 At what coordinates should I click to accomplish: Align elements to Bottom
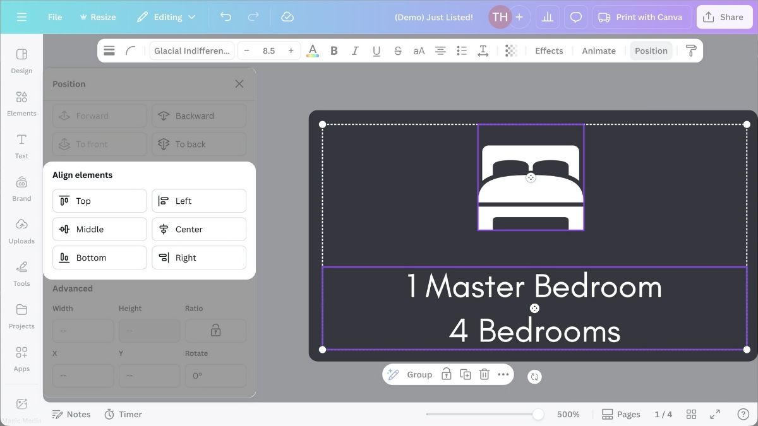pyautogui.click(x=100, y=257)
